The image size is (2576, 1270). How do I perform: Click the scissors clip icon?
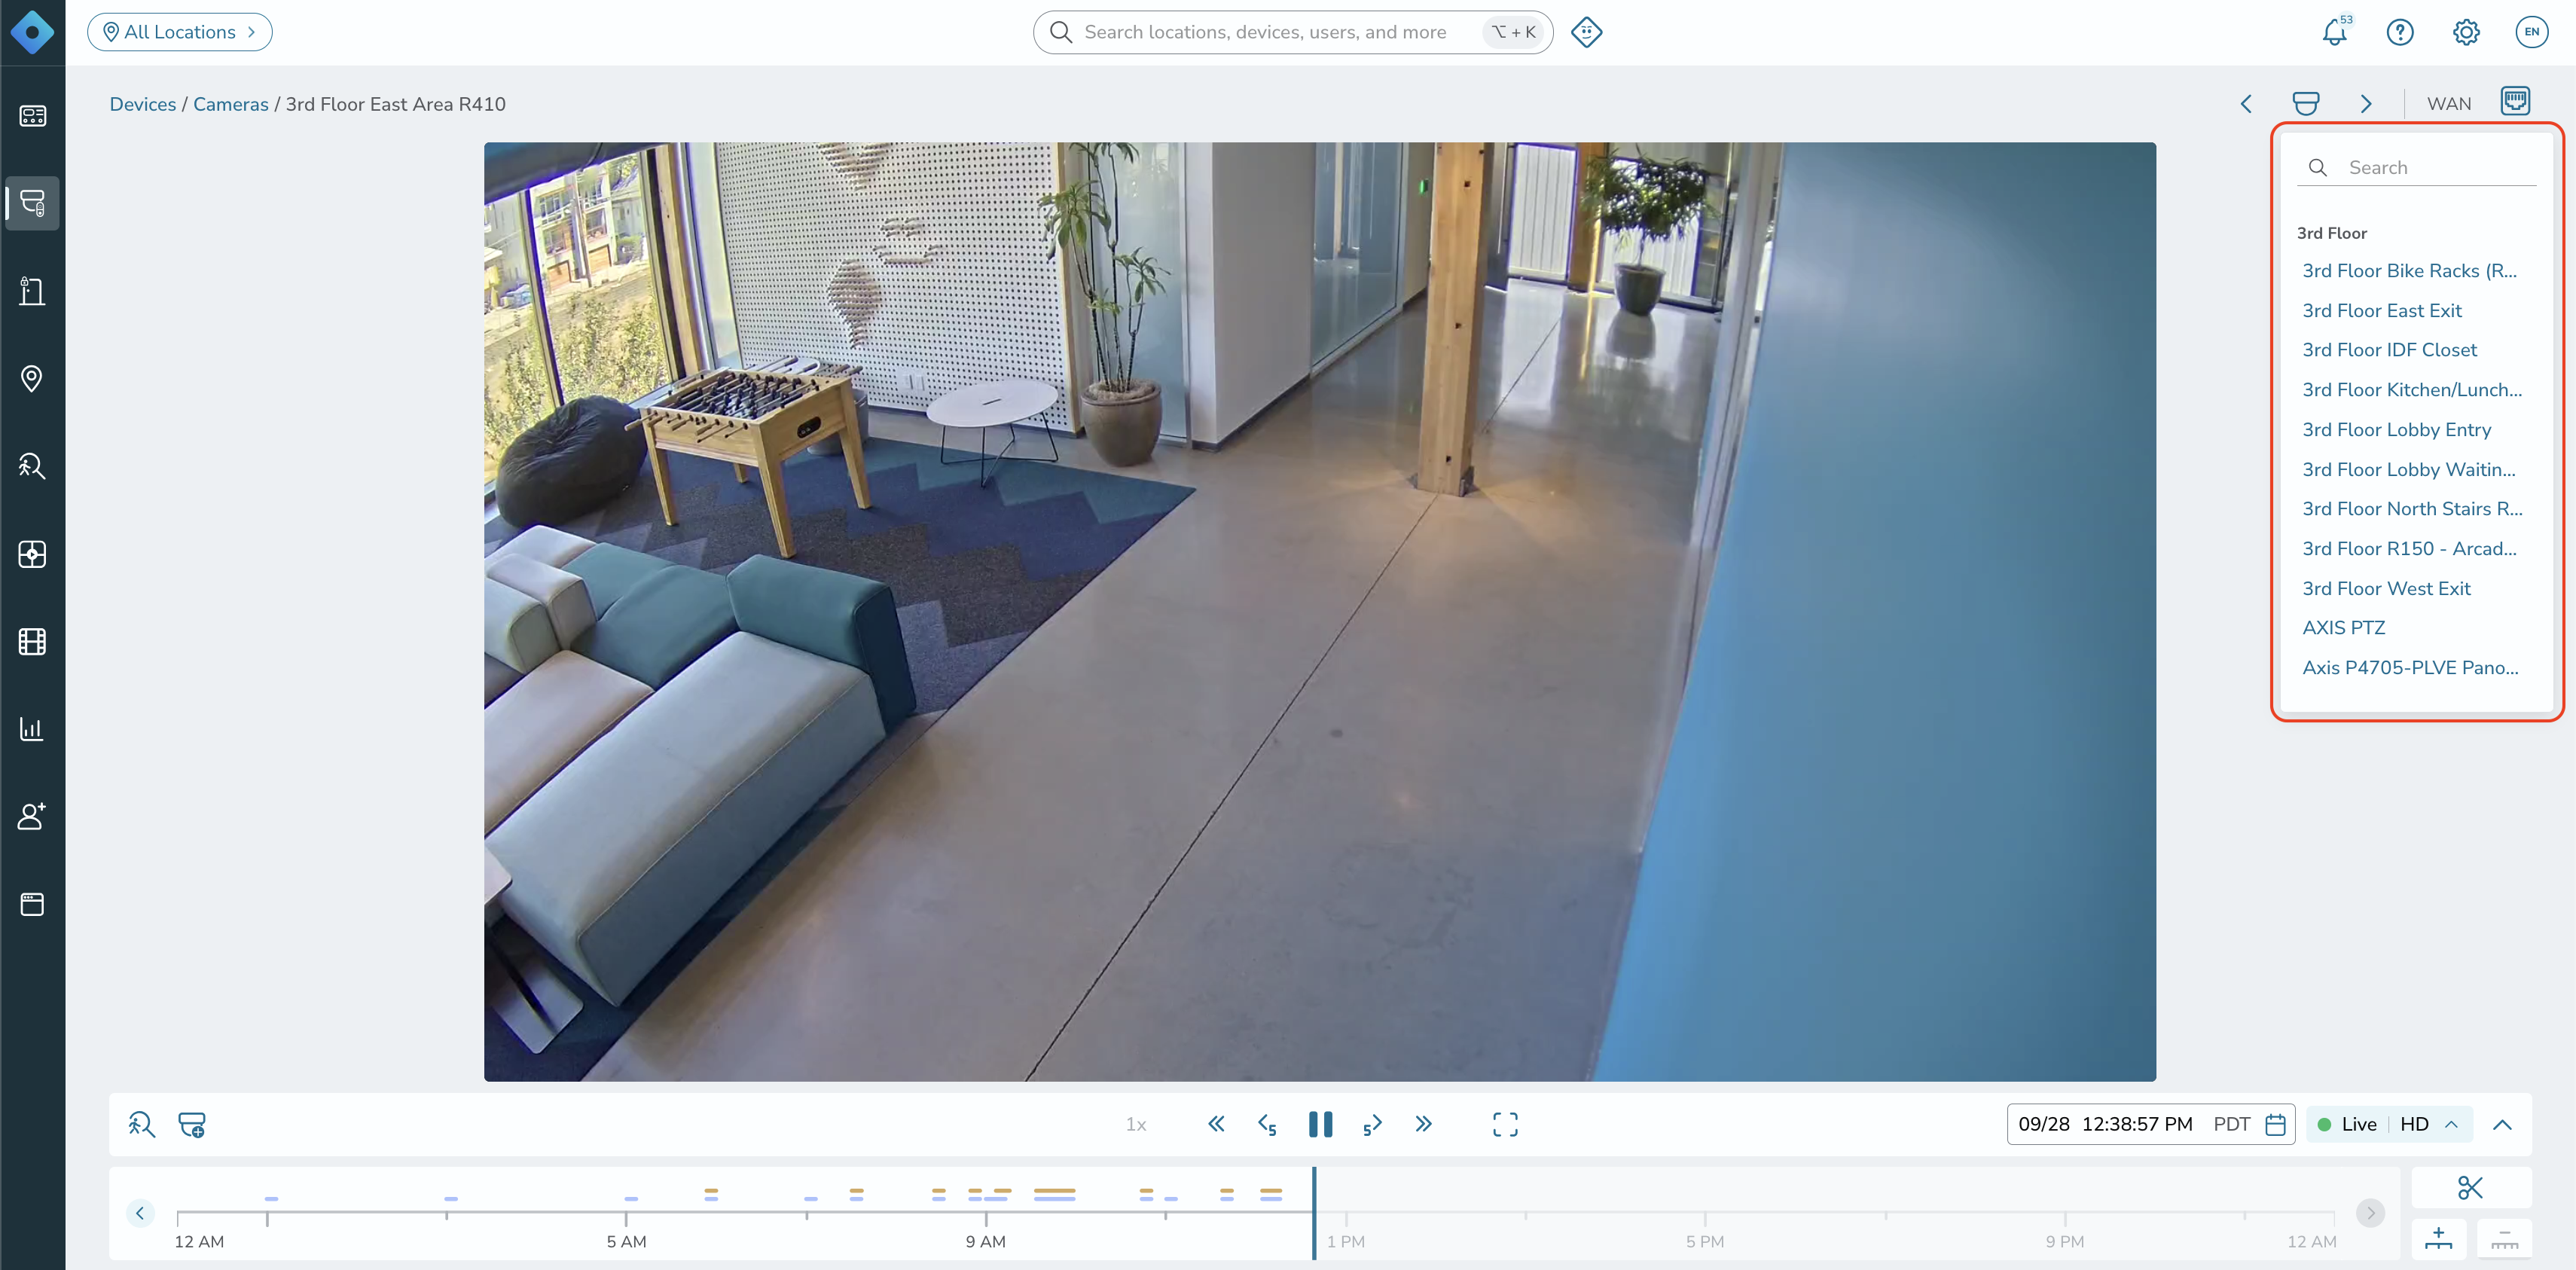pyautogui.click(x=2470, y=1187)
